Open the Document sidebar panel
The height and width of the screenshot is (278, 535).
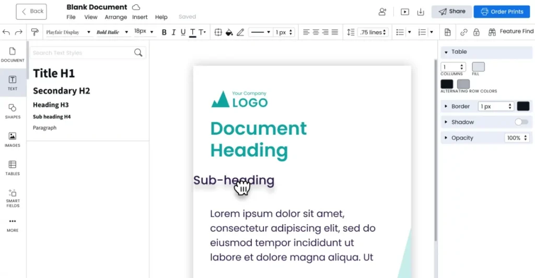[x=13, y=54]
